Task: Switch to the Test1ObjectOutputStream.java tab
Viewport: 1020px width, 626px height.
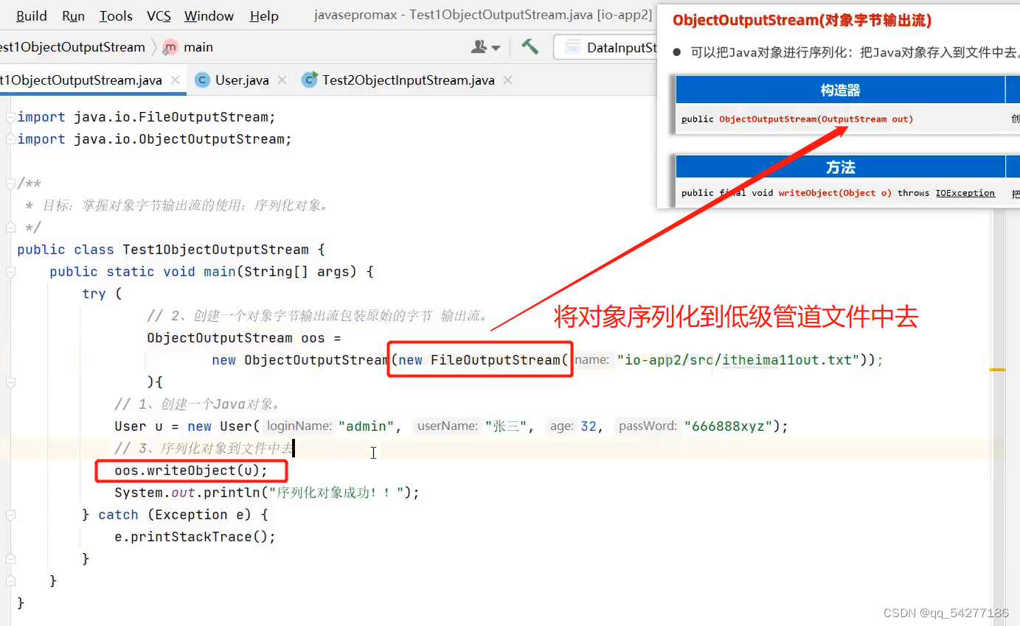Action: click(81, 80)
